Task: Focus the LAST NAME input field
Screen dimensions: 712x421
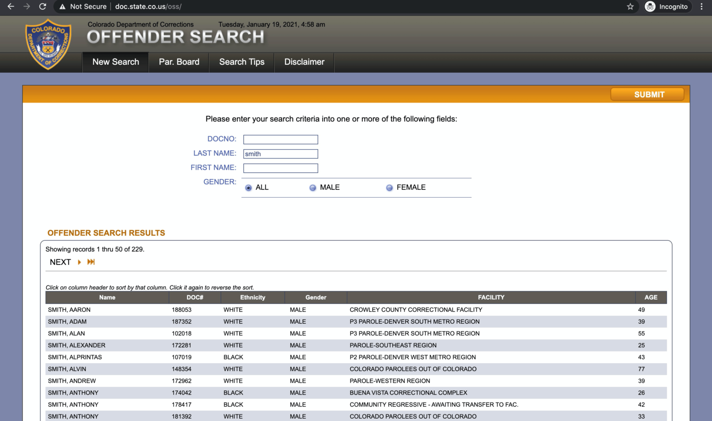Action: (x=280, y=154)
